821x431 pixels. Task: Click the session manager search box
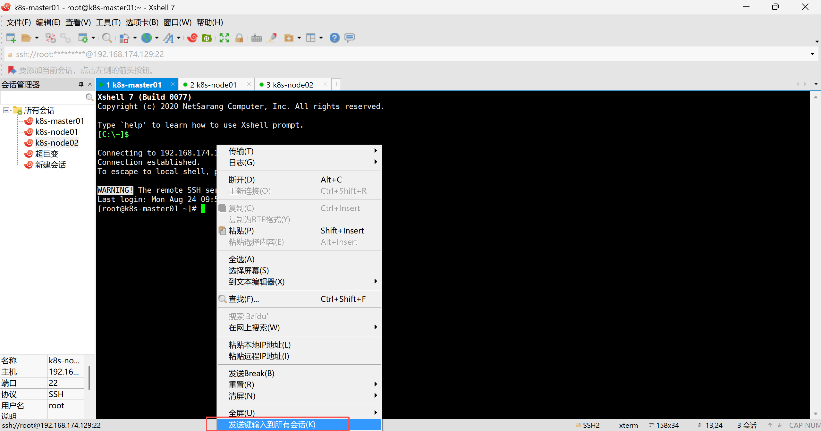click(42, 97)
